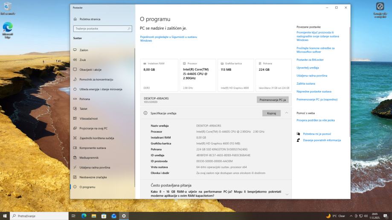Open the Zvuk sound settings
This screenshot has height=220, width=392.
[x=83, y=60]
